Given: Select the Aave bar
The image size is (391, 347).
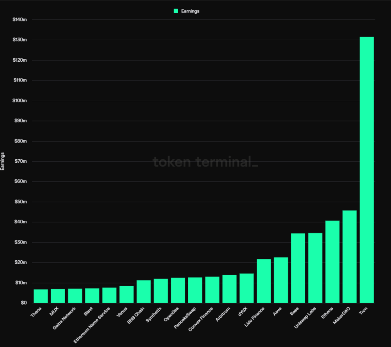Looking at the screenshot, I should [281, 280].
